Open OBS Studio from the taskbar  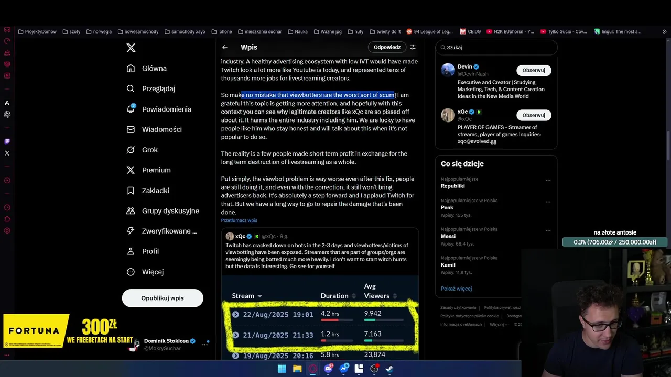pyautogui.click(x=374, y=369)
